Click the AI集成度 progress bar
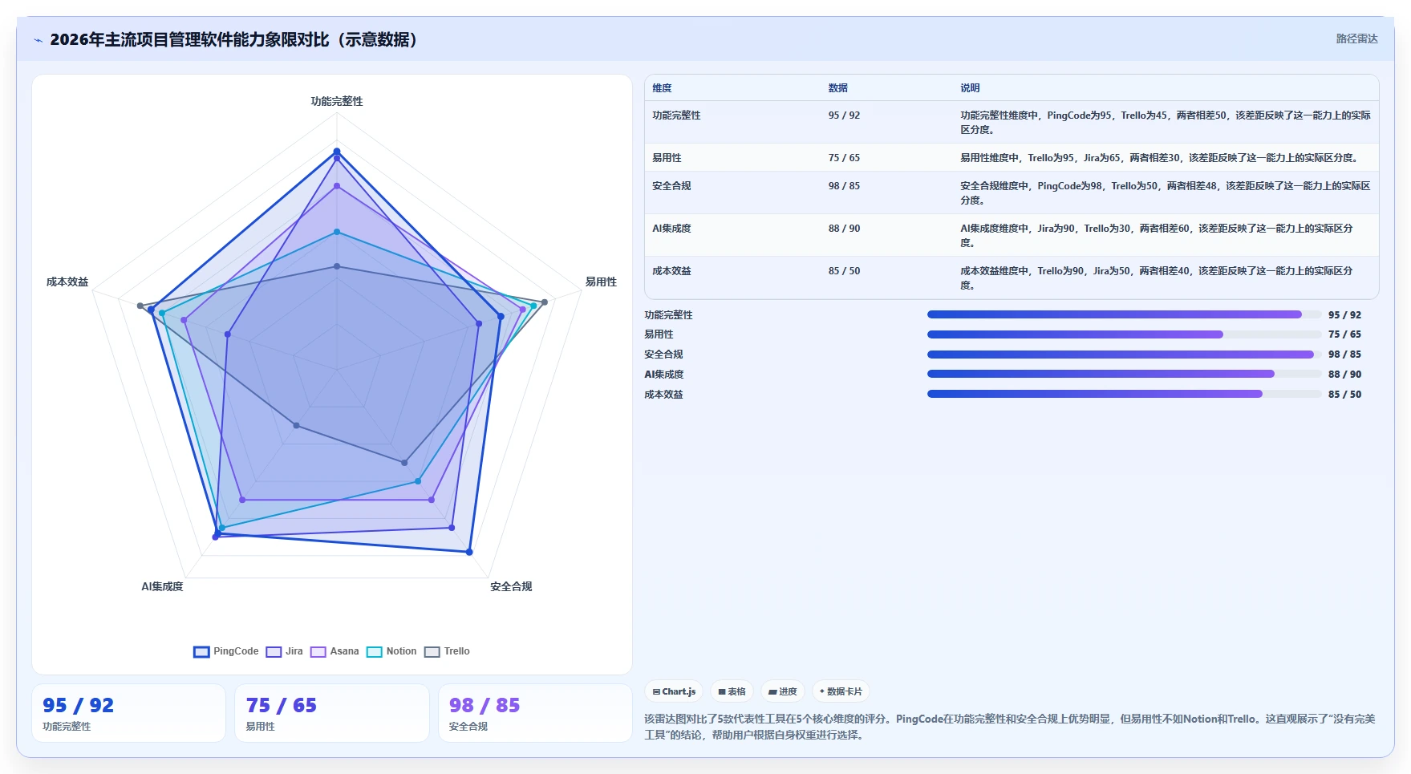1411x774 pixels. click(x=1124, y=374)
